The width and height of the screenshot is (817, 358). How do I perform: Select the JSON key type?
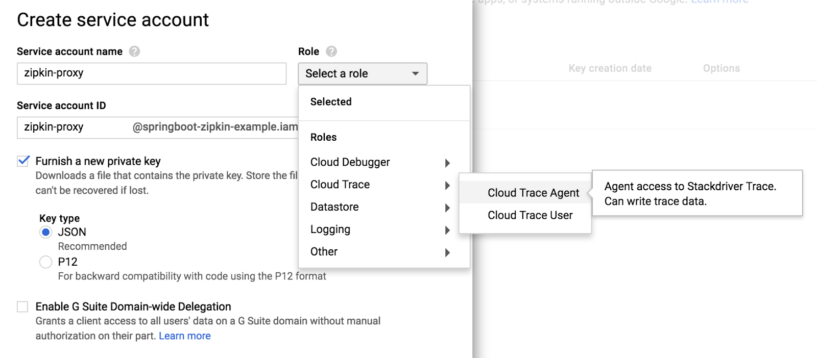click(46, 233)
